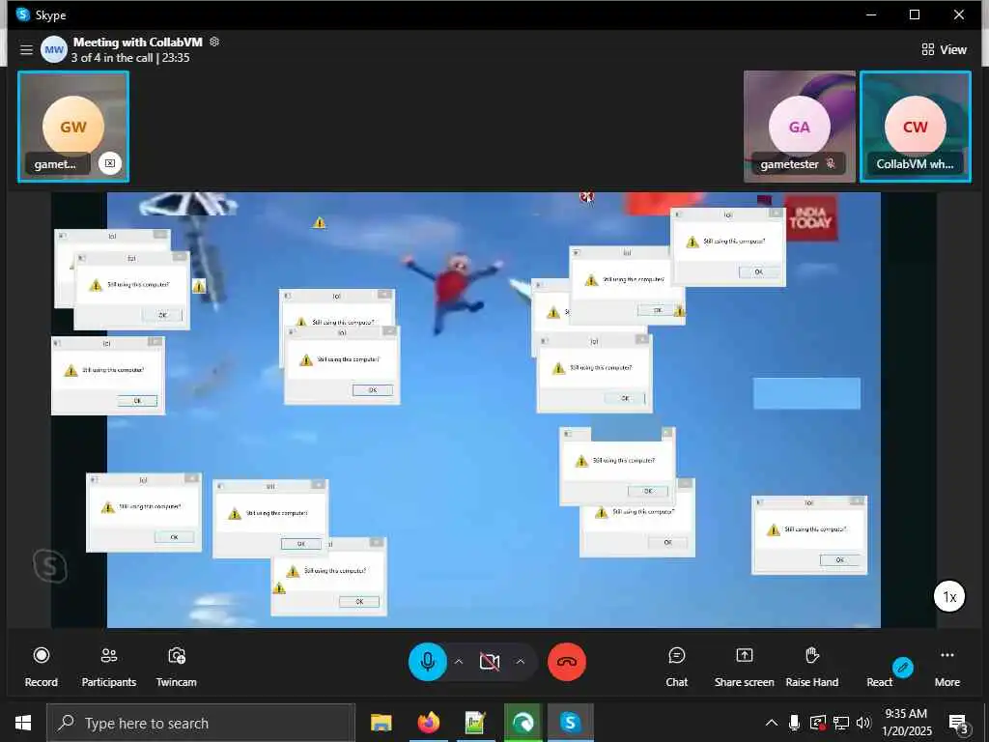Screen dimensions: 989x742
Task: Open the hamburger menu in Skype
Action: click(x=26, y=49)
